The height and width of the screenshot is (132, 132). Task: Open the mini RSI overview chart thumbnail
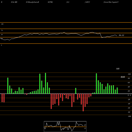[65, 126]
